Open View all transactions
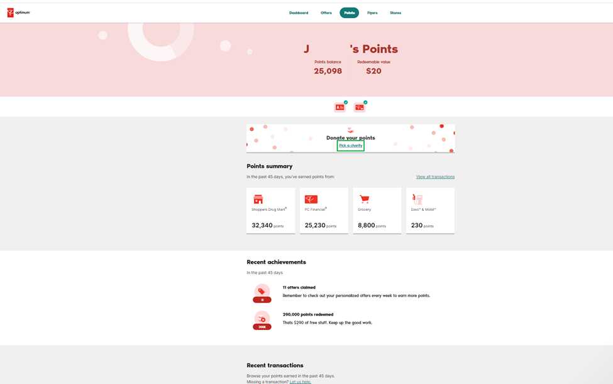 point(436,176)
